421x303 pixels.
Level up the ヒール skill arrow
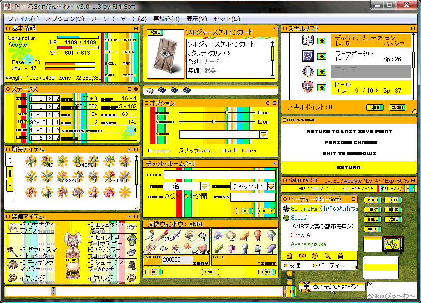pyautogui.click(x=322, y=88)
